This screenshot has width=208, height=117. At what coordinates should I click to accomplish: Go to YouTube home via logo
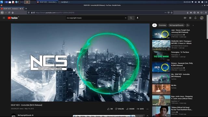click(x=13, y=18)
